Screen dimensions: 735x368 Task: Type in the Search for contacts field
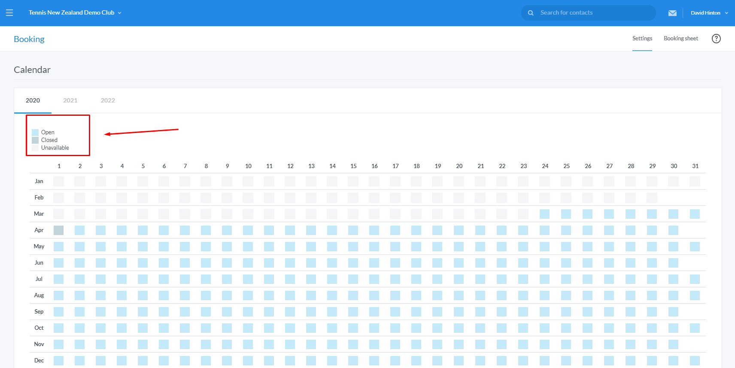tap(595, 13)
